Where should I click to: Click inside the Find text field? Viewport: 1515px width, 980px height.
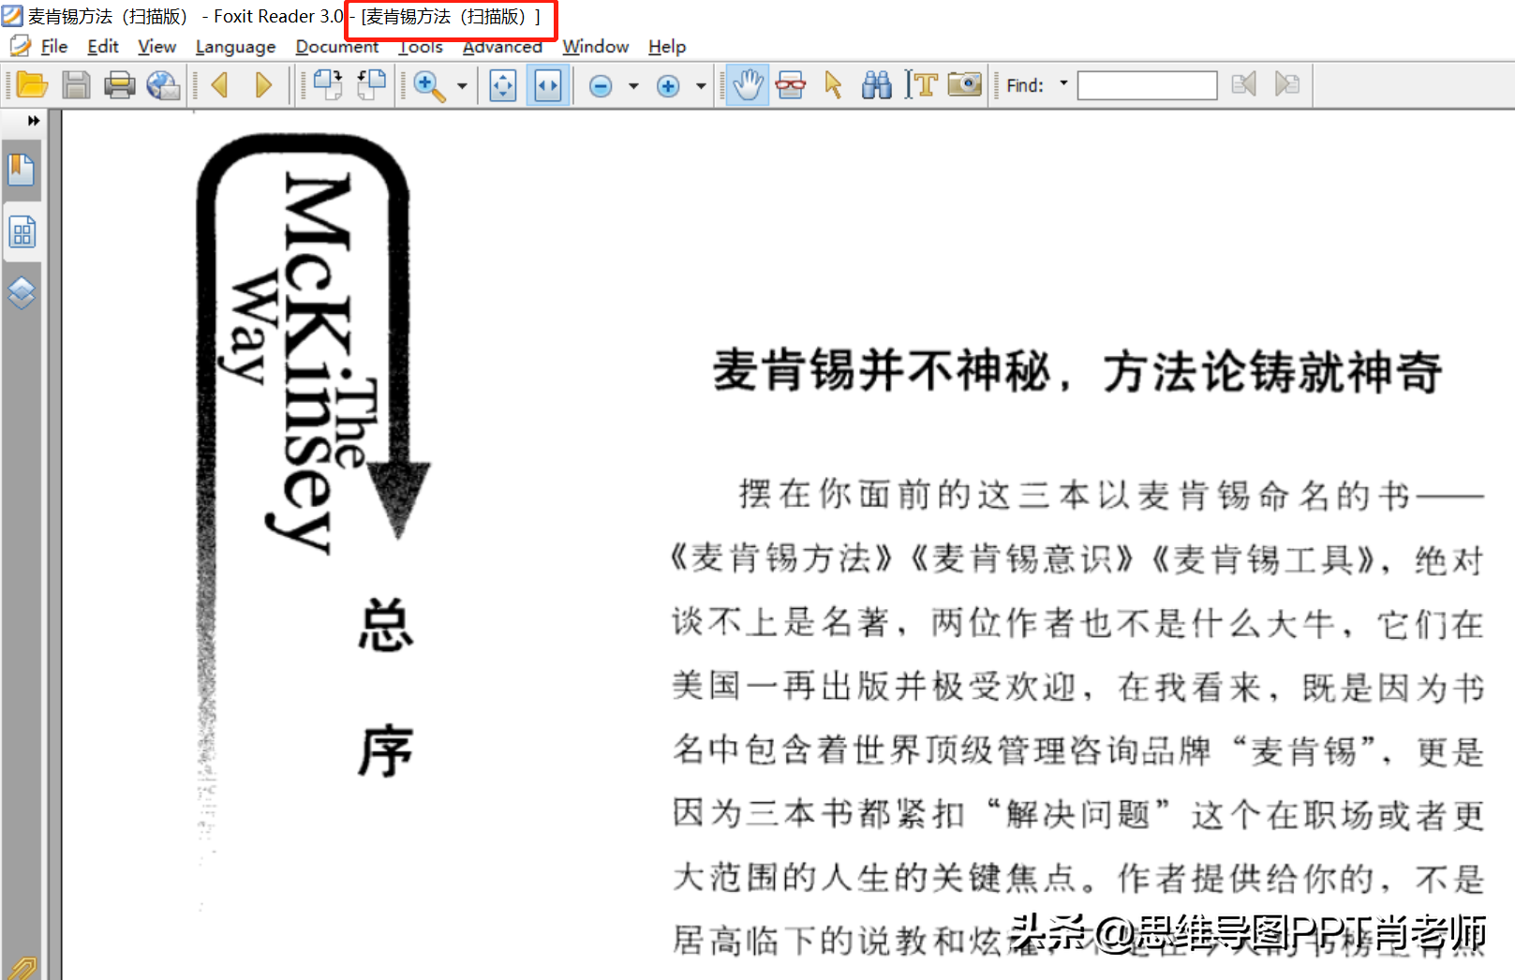[x=1147, y=85]
